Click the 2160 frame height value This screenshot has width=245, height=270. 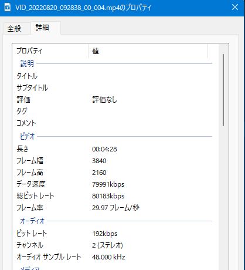(x=99, y=173)
